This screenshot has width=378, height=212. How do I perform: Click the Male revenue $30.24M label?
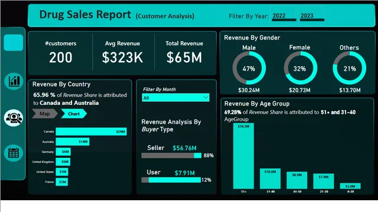(x=249, y=90)
